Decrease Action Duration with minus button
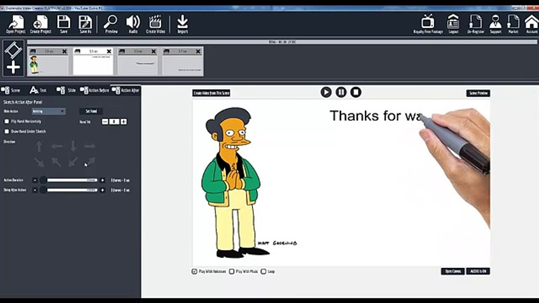 click(35, 180)
